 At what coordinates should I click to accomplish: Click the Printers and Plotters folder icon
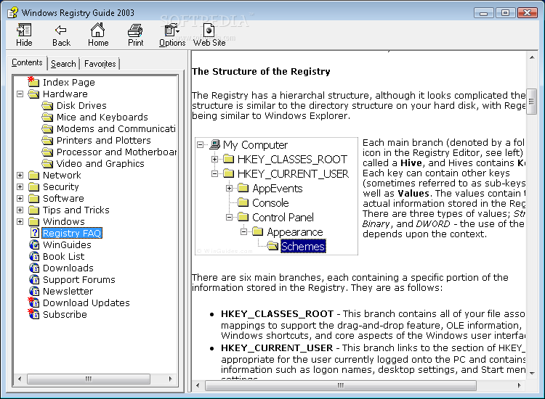pos(47,140)
